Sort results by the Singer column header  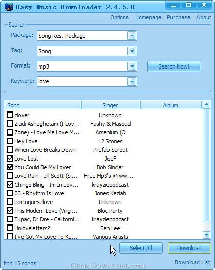111,105
